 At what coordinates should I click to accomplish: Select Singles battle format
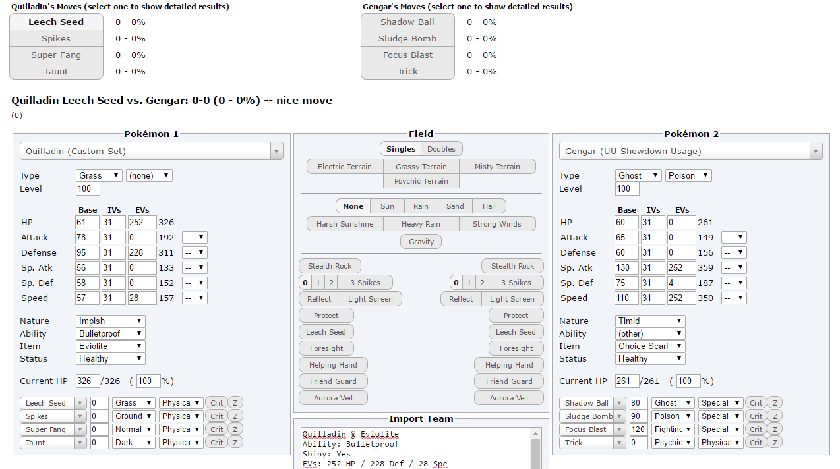pyautogui.click(x=401, y=149)
